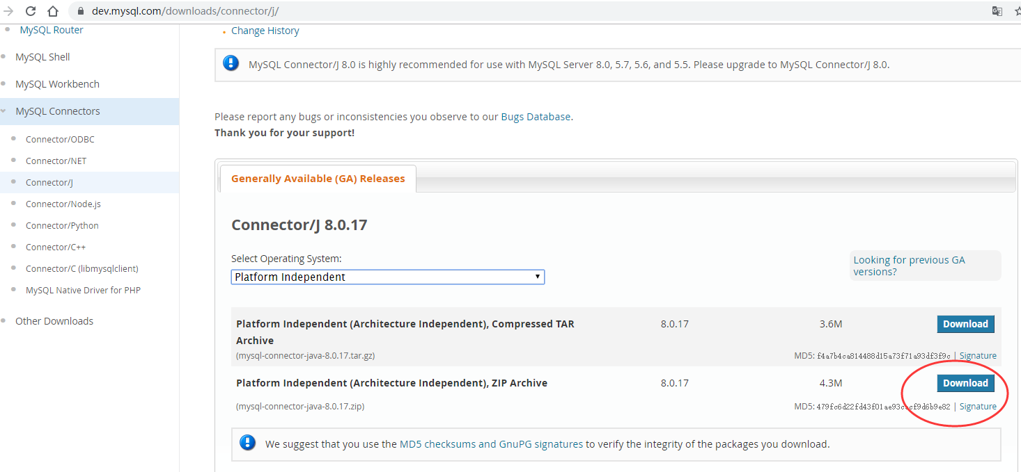Viewport: 1021px width, 472px height.
Task: Click the 4.3M file size value
Action: click(x=831, y=383)
